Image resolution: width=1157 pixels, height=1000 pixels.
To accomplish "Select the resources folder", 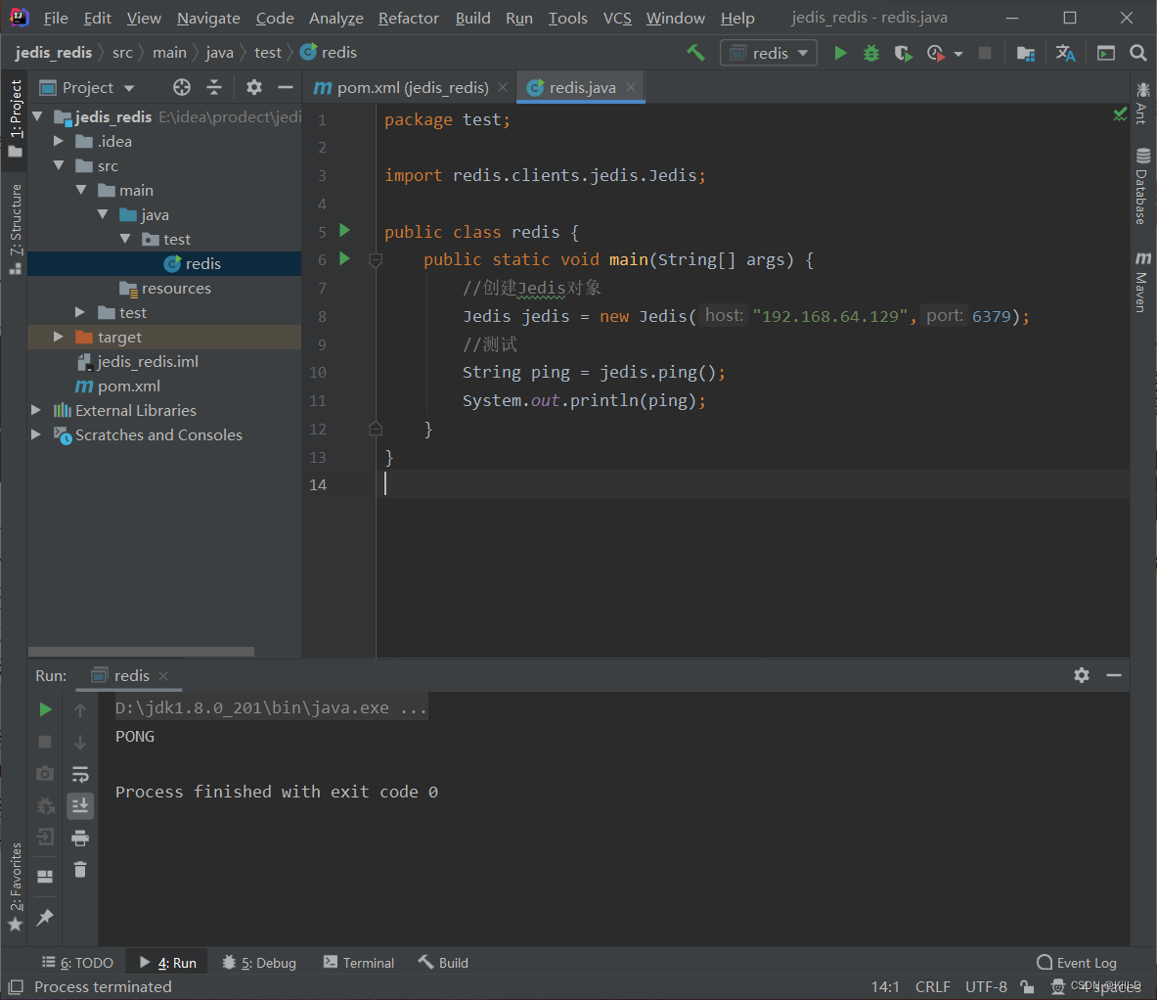I will point(163,288).
